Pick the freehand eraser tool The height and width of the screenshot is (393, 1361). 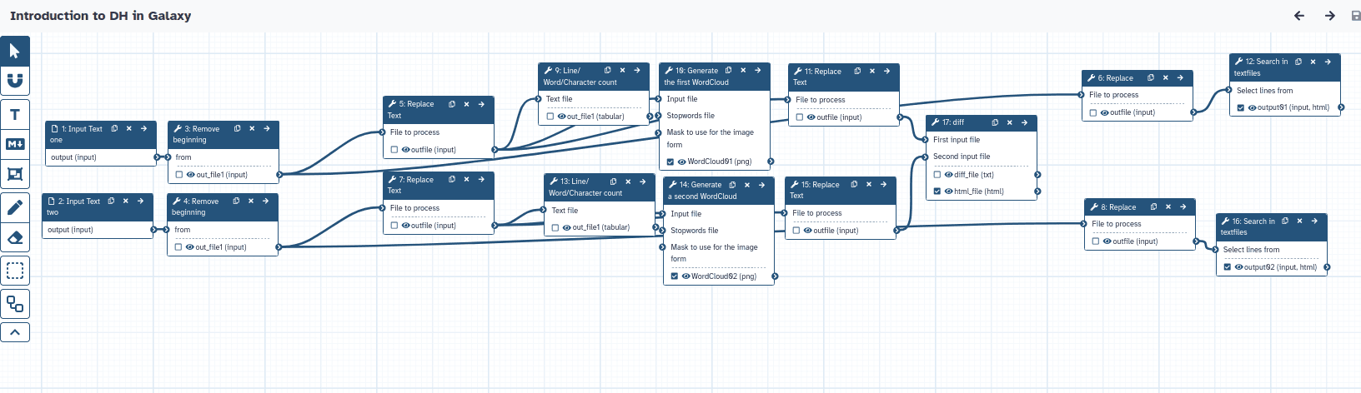(x=15, y=238)
